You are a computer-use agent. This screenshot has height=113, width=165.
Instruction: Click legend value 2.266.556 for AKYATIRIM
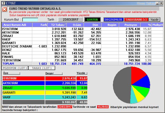pyautogui.click(x=69, y=83)
